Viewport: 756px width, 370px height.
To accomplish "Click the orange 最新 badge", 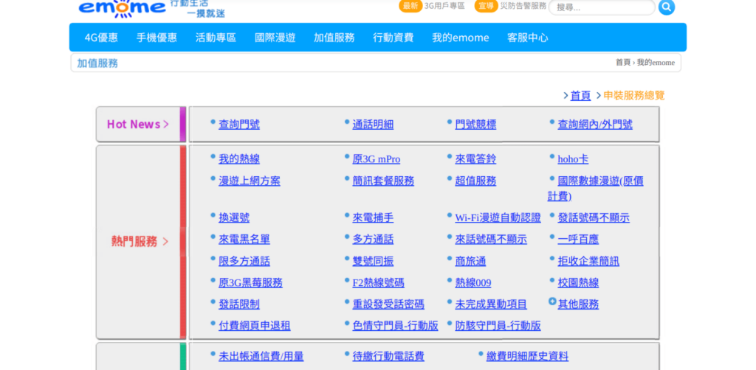I will [410, 6].
